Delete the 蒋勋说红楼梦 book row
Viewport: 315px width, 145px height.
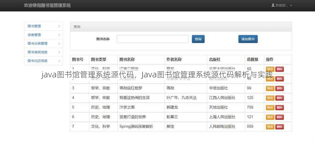point(279,88)
